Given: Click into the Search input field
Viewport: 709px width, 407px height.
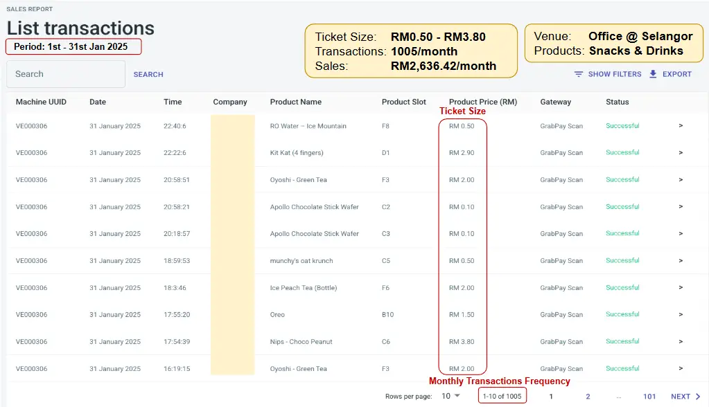Looking at the screenshot, I should (66, 74).
